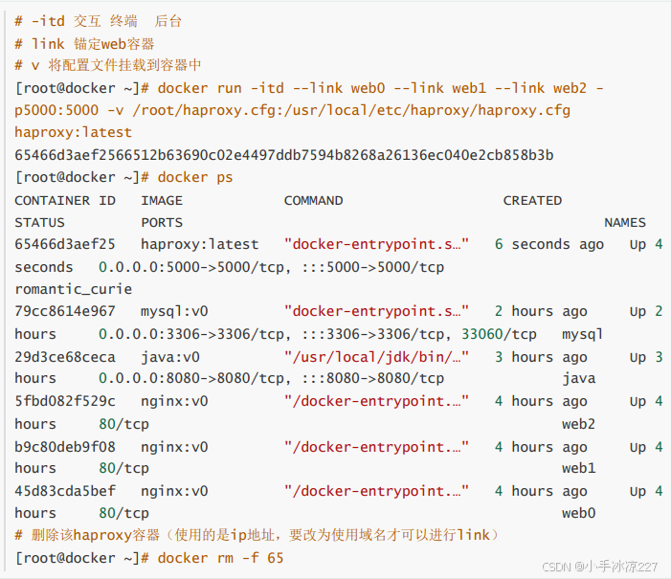Click the "CREATED" column header
This screenshot has width=671, height=579.
[532, 200]
